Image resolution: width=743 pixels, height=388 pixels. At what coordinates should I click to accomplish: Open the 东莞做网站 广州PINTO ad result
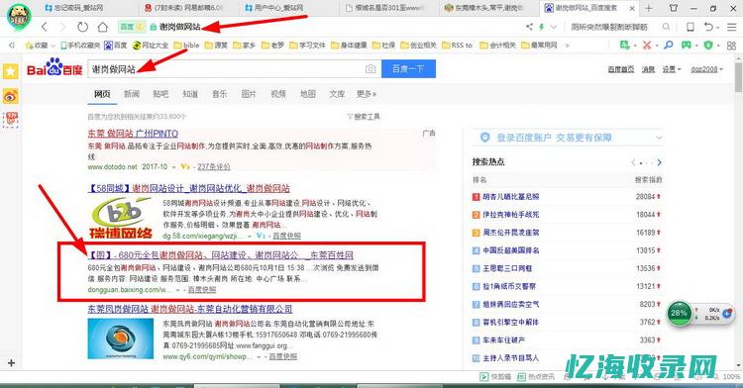pos(133,134)
